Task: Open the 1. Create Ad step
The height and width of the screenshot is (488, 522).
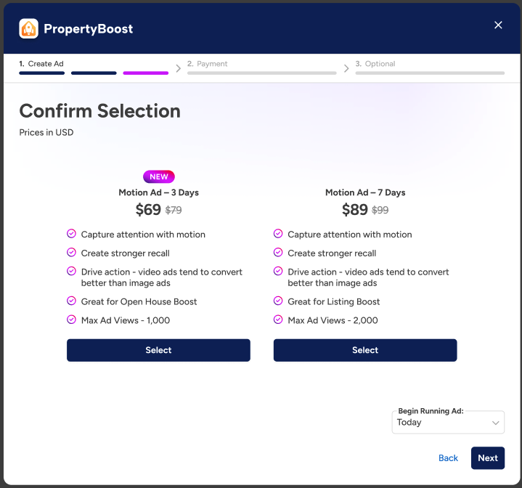Action: pyautogui.click(x=41, y=64)
